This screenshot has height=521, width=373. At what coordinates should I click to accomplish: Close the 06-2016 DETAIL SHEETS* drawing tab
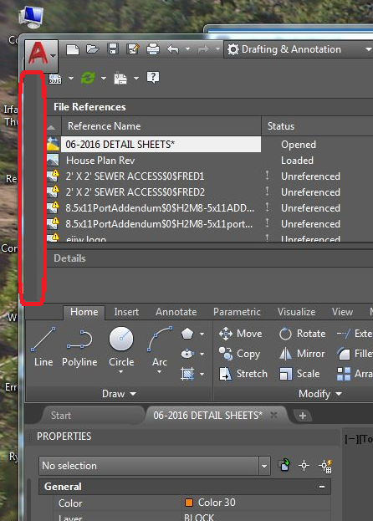[x=273, y=415]
